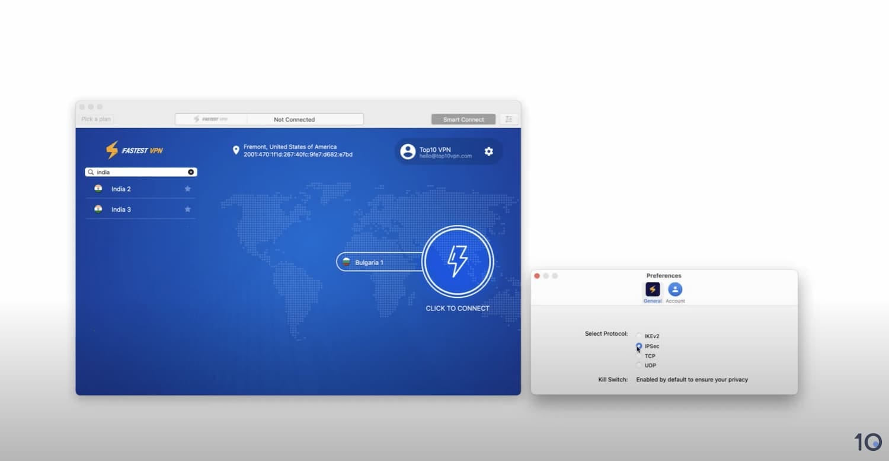Click the FastestVPN logo in the sidebar

click(x=134, y=150)
